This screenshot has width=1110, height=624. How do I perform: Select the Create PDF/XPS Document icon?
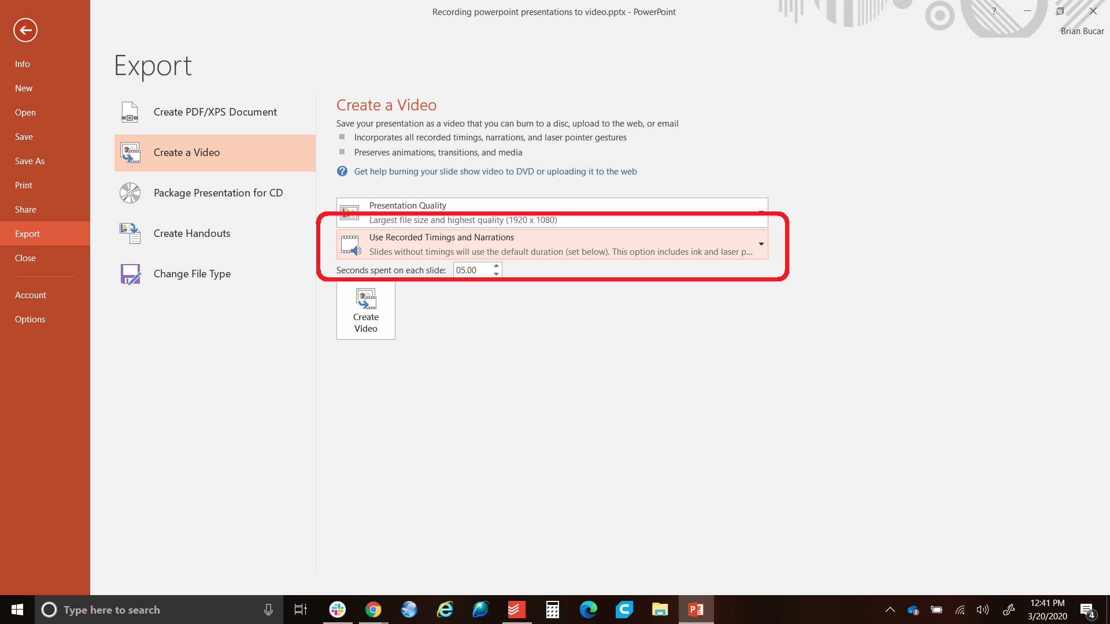129,112
